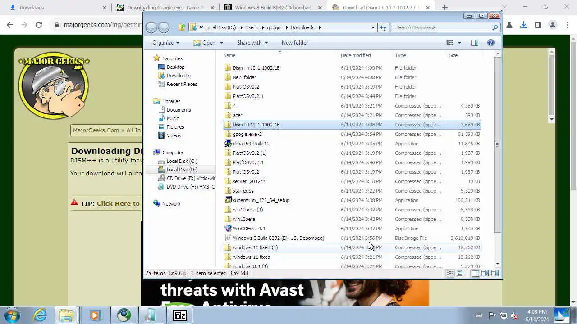The image size is (577, 324).
Task: Click the network tray icon
Action: click(x=504, y=315)
